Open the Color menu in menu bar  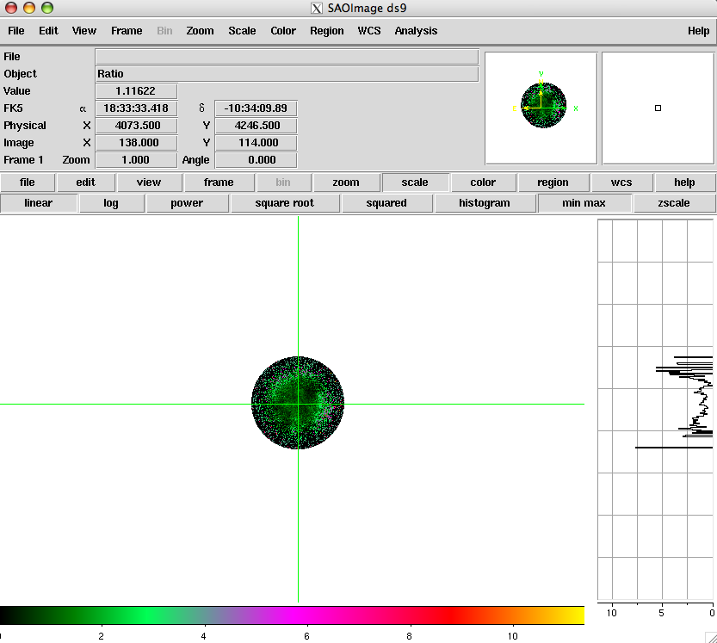[283, 31]
